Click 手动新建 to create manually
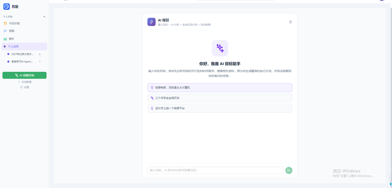The image size is (392, 188). (24, 82)
